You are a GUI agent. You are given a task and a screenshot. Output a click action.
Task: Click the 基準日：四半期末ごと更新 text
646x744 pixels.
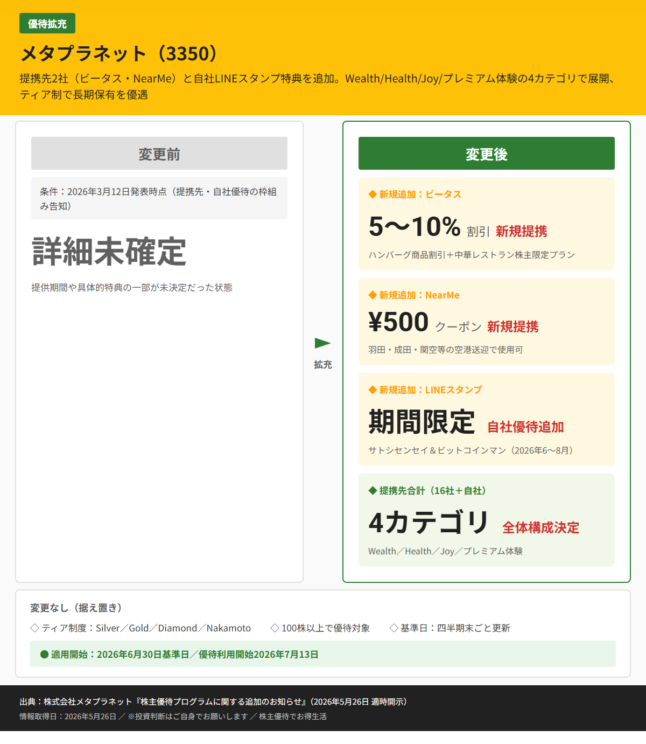455,628
